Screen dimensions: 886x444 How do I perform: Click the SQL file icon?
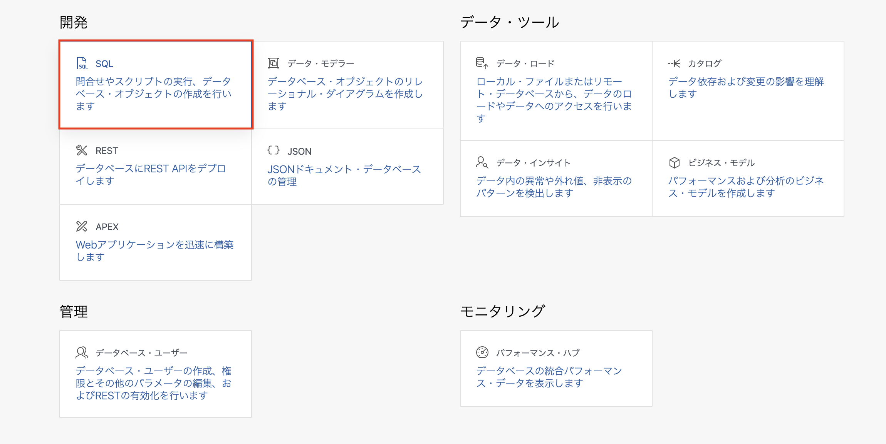82,63
